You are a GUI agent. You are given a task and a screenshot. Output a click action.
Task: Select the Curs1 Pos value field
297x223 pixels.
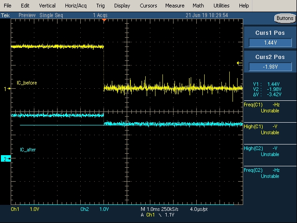270,43
